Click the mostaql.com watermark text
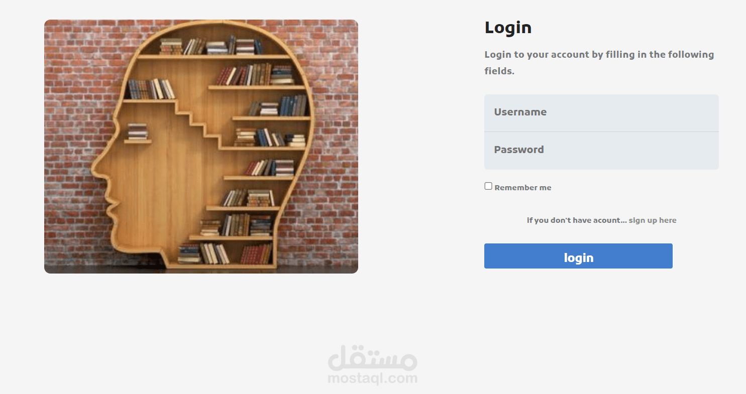The height and width of the screenshot is (394, 746). (372, 378)
